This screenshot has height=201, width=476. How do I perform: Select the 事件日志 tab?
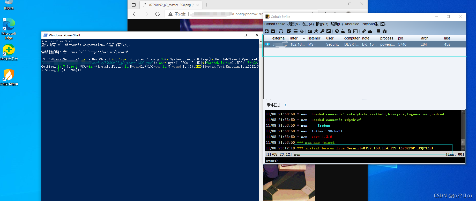(x=274, y=105)
